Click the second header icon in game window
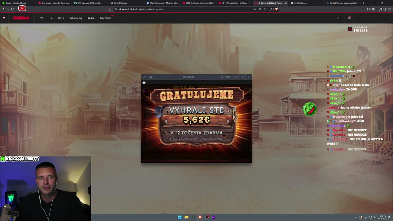393x221 pixels. click(150, 77)
